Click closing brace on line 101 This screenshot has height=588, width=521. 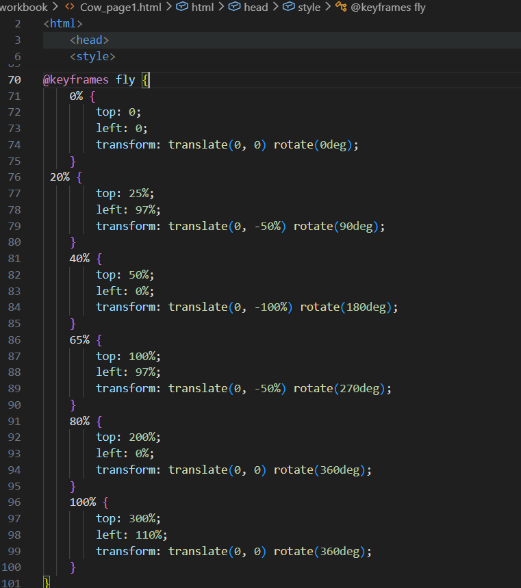(x=47, y=583)
